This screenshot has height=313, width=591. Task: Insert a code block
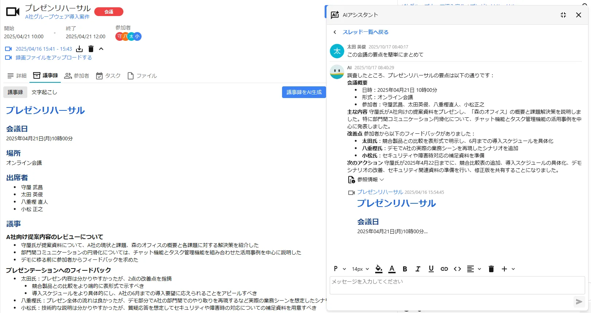click(x=457, y=269)
